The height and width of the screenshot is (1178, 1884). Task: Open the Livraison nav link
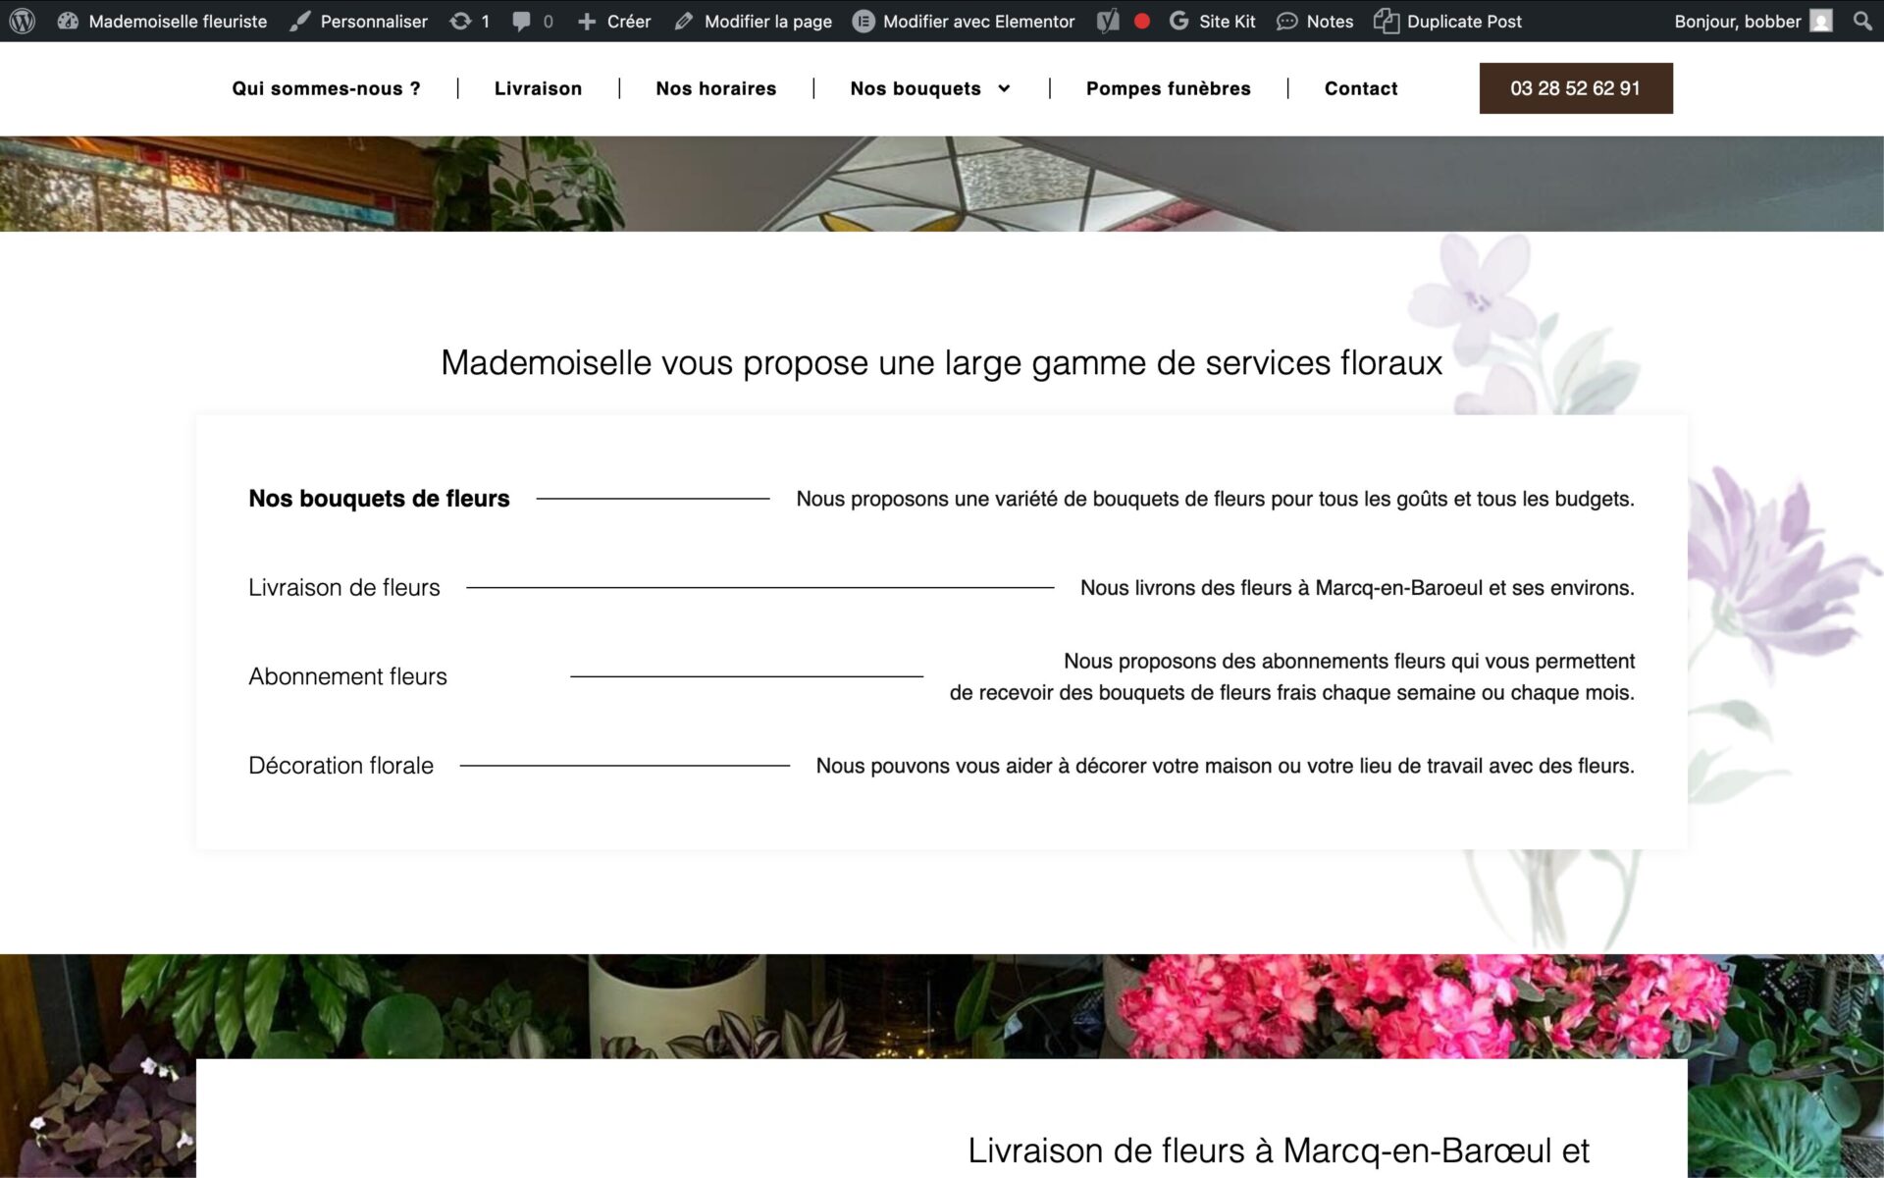pyautogui.click(x=538, y=88)
